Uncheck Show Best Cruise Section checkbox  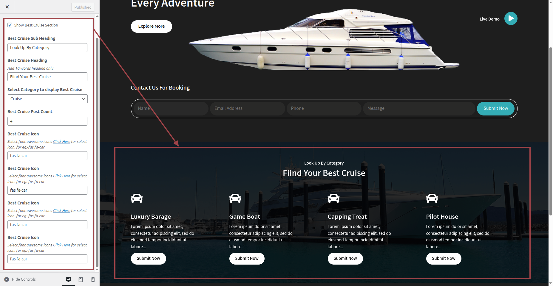(x=10, y=25)
